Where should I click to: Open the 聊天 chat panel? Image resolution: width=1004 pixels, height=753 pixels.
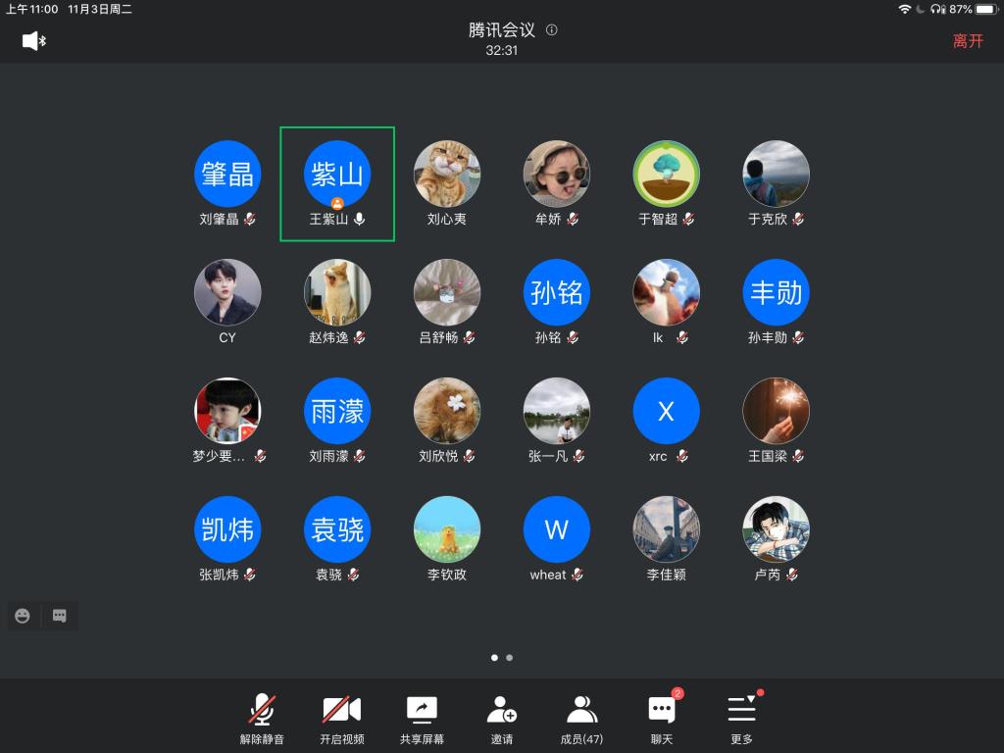coord(662,719)
